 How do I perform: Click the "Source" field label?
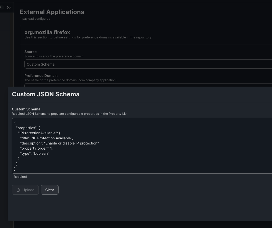[31, 52]
